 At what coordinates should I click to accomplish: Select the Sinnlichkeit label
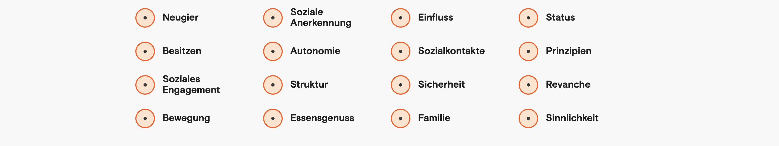coord(572,118)
